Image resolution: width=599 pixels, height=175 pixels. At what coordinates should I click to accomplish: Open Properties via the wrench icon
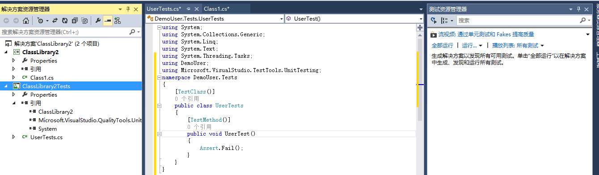pyautogui.click(x=98, y=21)
